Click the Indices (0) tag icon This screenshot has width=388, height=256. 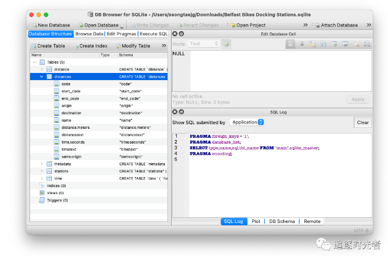(42, 185)
